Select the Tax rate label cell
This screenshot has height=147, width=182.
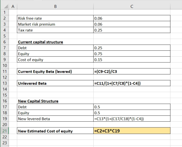55,30
